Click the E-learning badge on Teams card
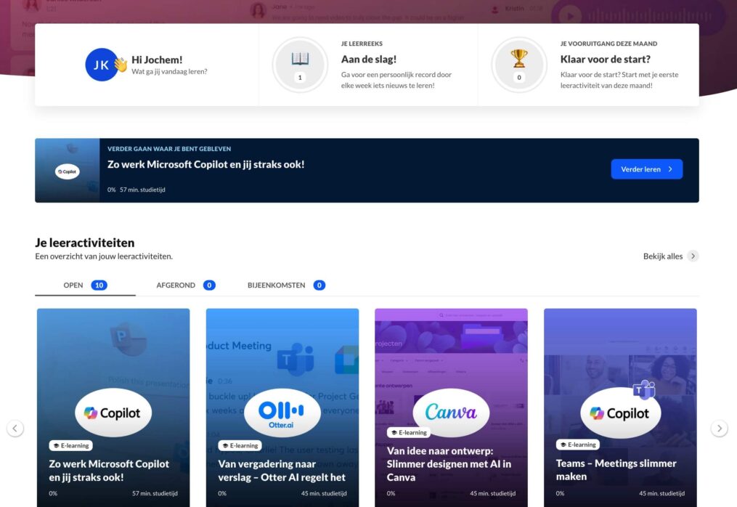The image size is (737, 507). [578, 445]
